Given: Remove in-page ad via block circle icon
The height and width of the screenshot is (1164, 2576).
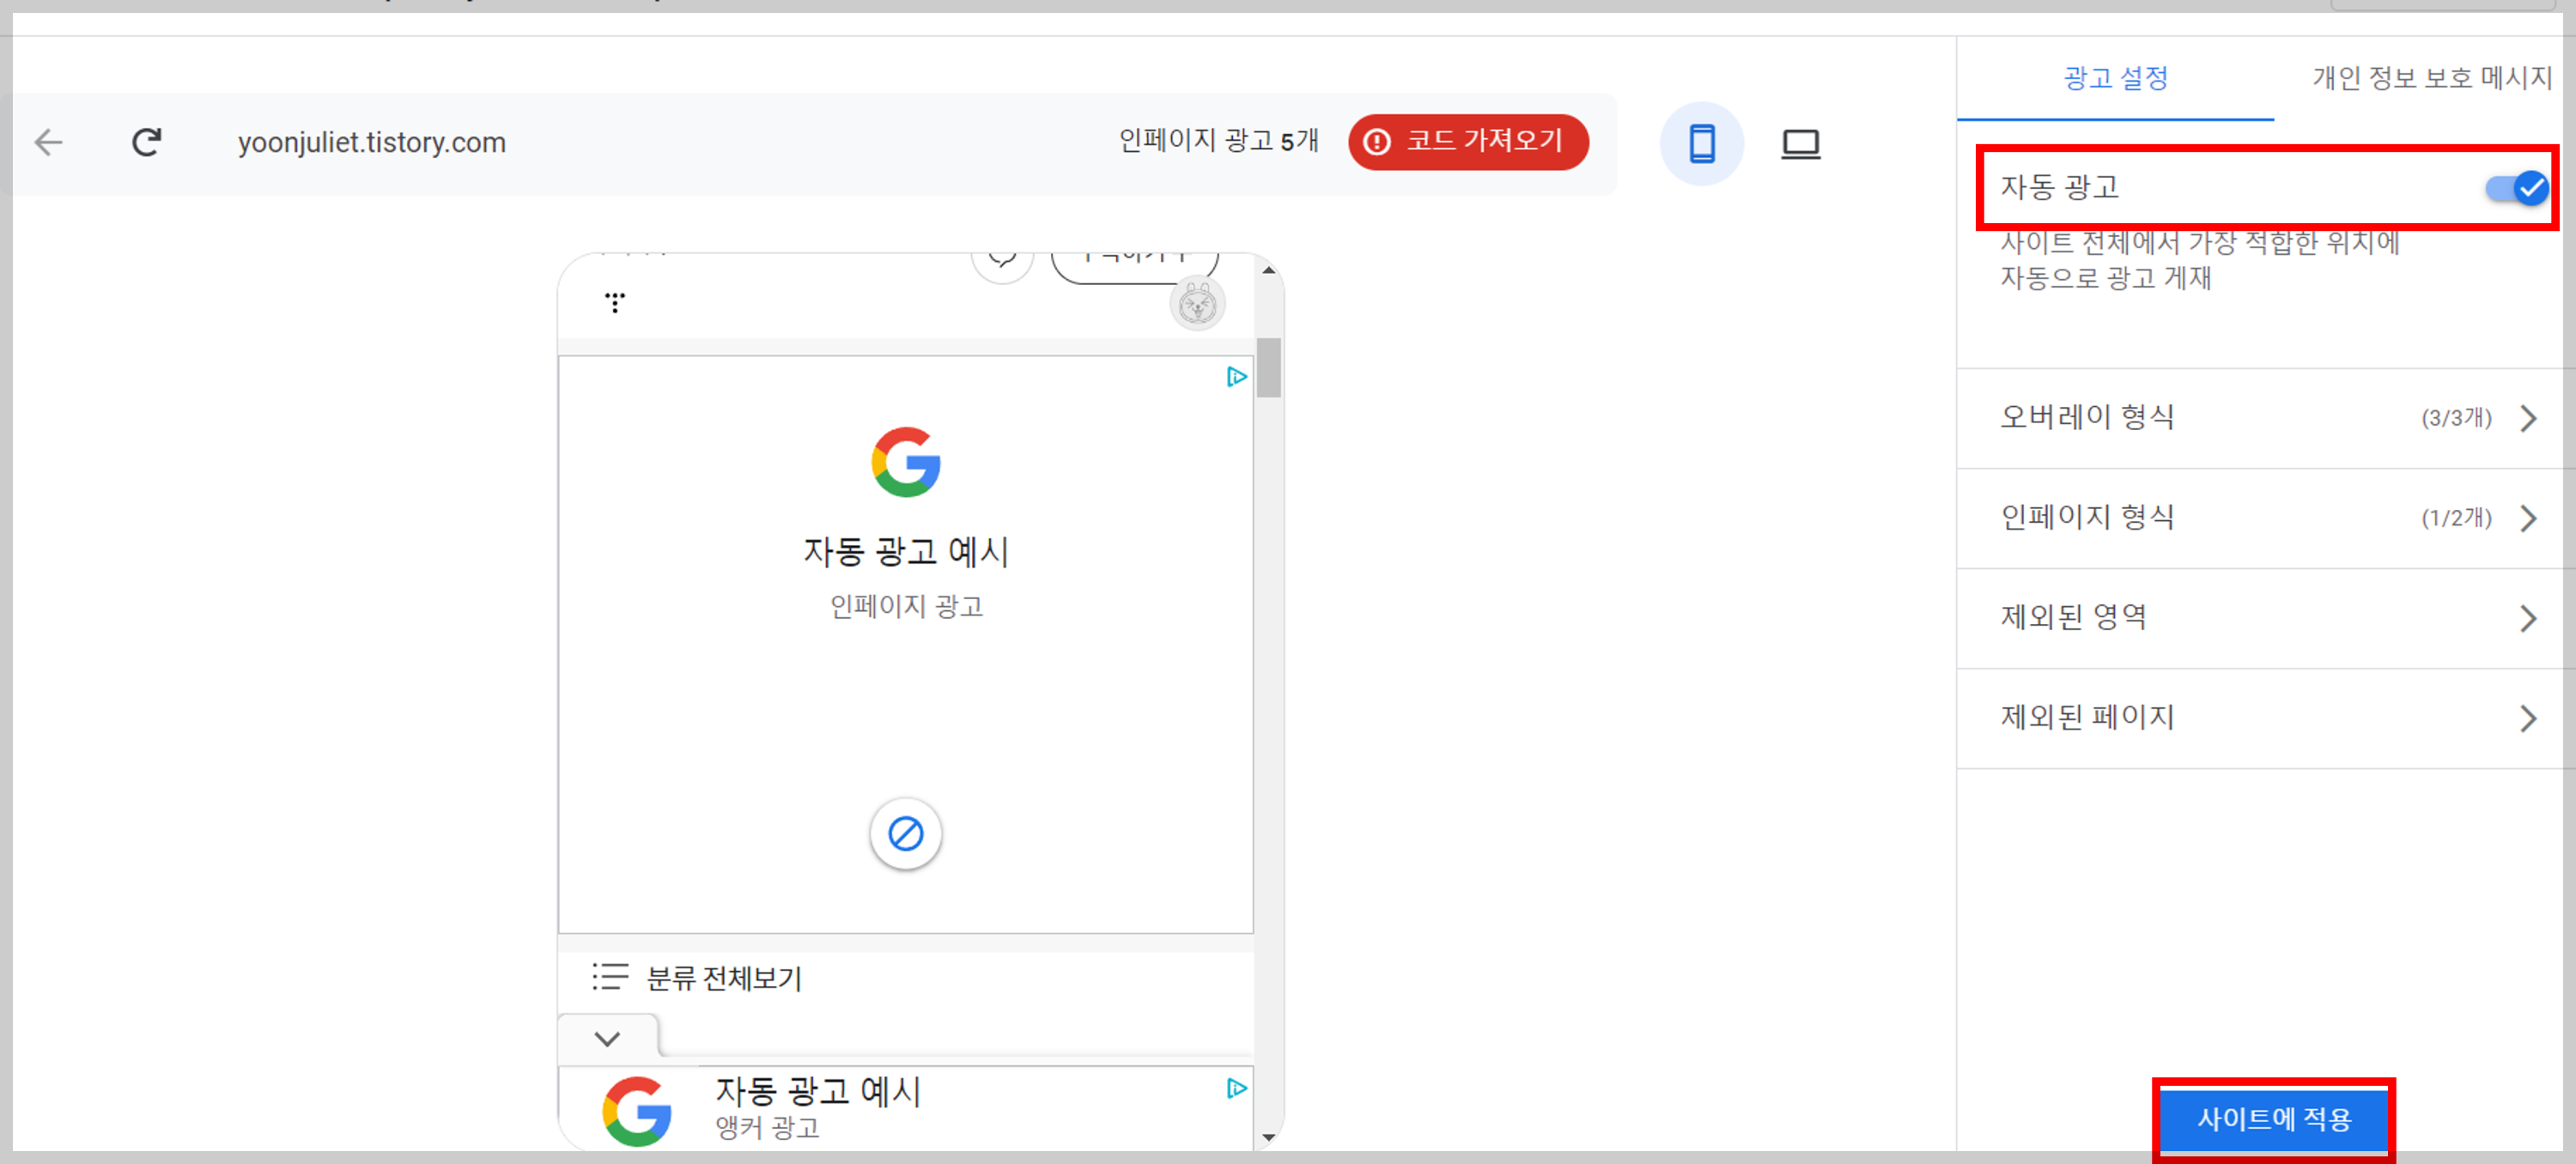Looking at the screenshot, I should click(905, 833).
